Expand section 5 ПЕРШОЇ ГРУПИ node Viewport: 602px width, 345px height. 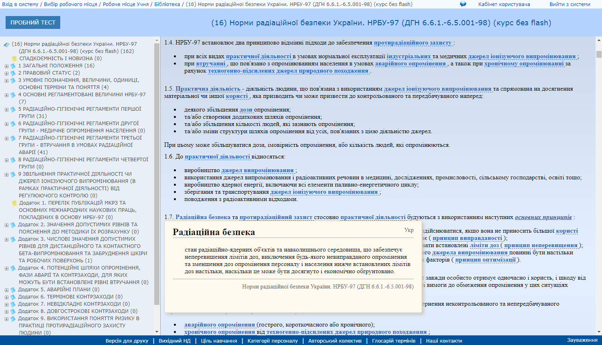point(6,110)
